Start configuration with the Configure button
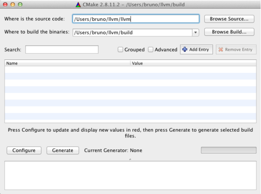The width and height of the screenshot is (261, 194). (x=24, y=150)
